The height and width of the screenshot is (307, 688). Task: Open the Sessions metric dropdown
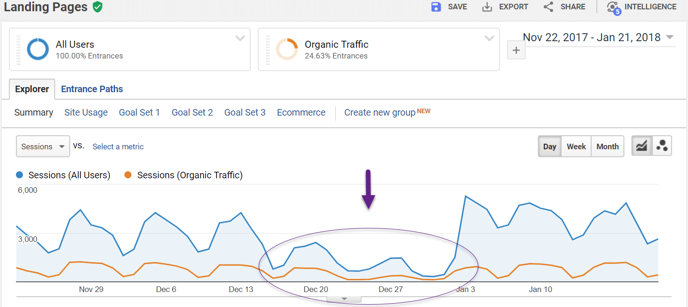point(42,146)
